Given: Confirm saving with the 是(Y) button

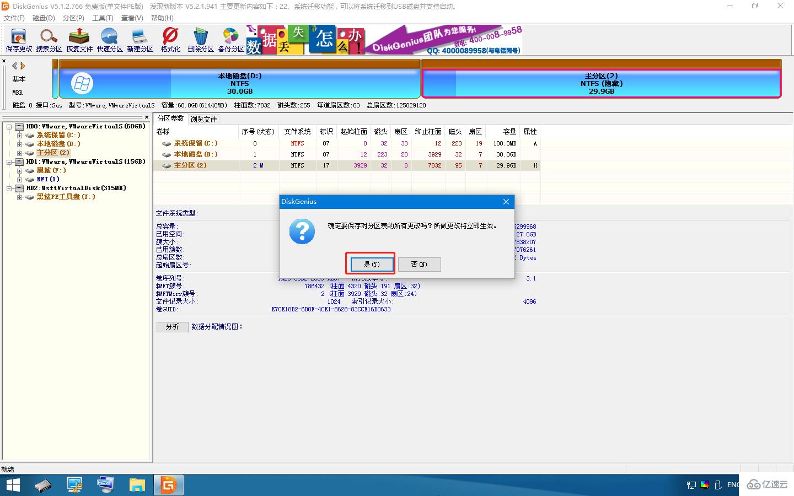Looking at the screenshot, I should (x=371, y=265).
